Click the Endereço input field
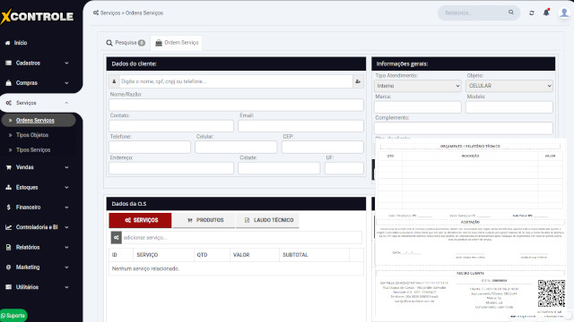Viewport: 574px width, 322px height. click(171, 168)
